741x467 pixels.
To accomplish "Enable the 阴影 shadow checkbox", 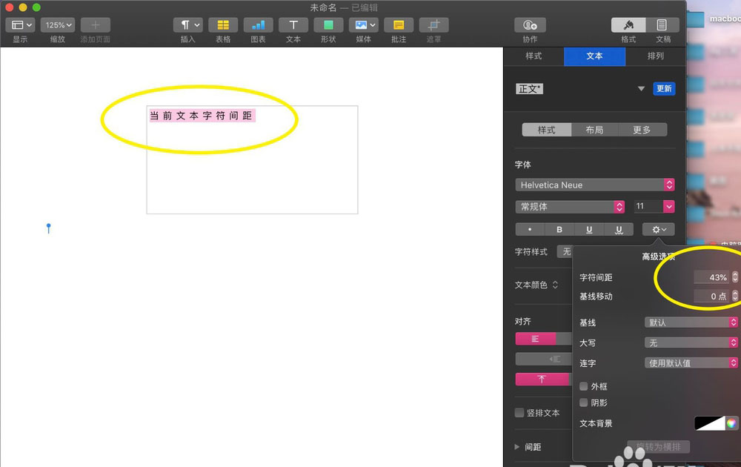I will (585, 403).
